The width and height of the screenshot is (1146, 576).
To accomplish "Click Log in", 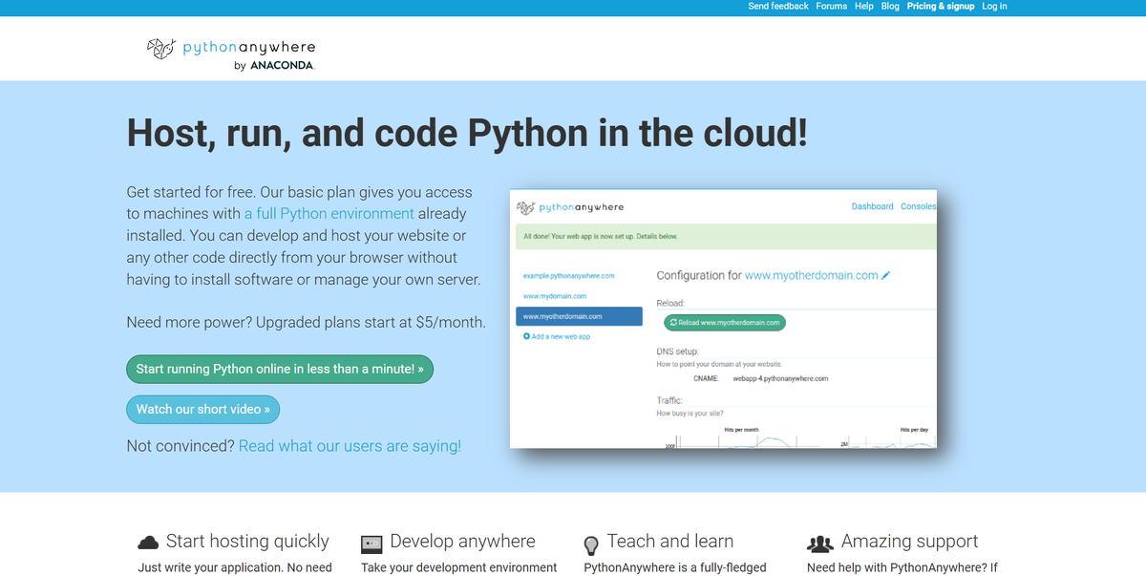I will 994,6.
